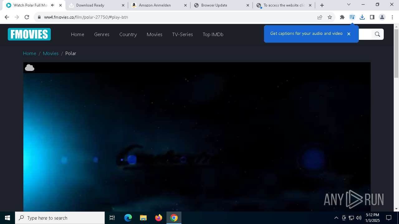Click the scrollbar down arrow
The image size is (399, 224).
(x=397, y=209)
